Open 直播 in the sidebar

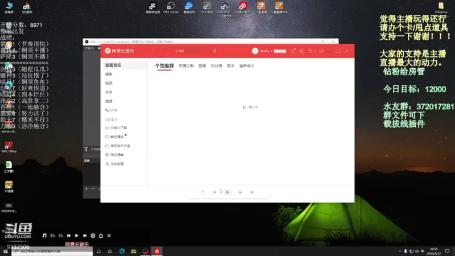[x=109, y=101]
